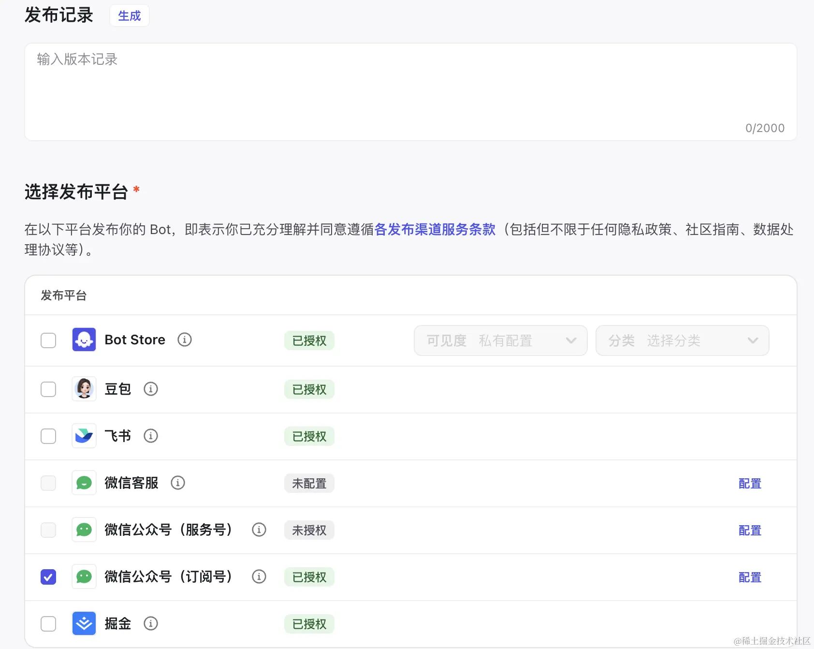Viewport: 814px width, 649px height.
Task: Click the 掘金 logo icon
Action: point(84,623)
